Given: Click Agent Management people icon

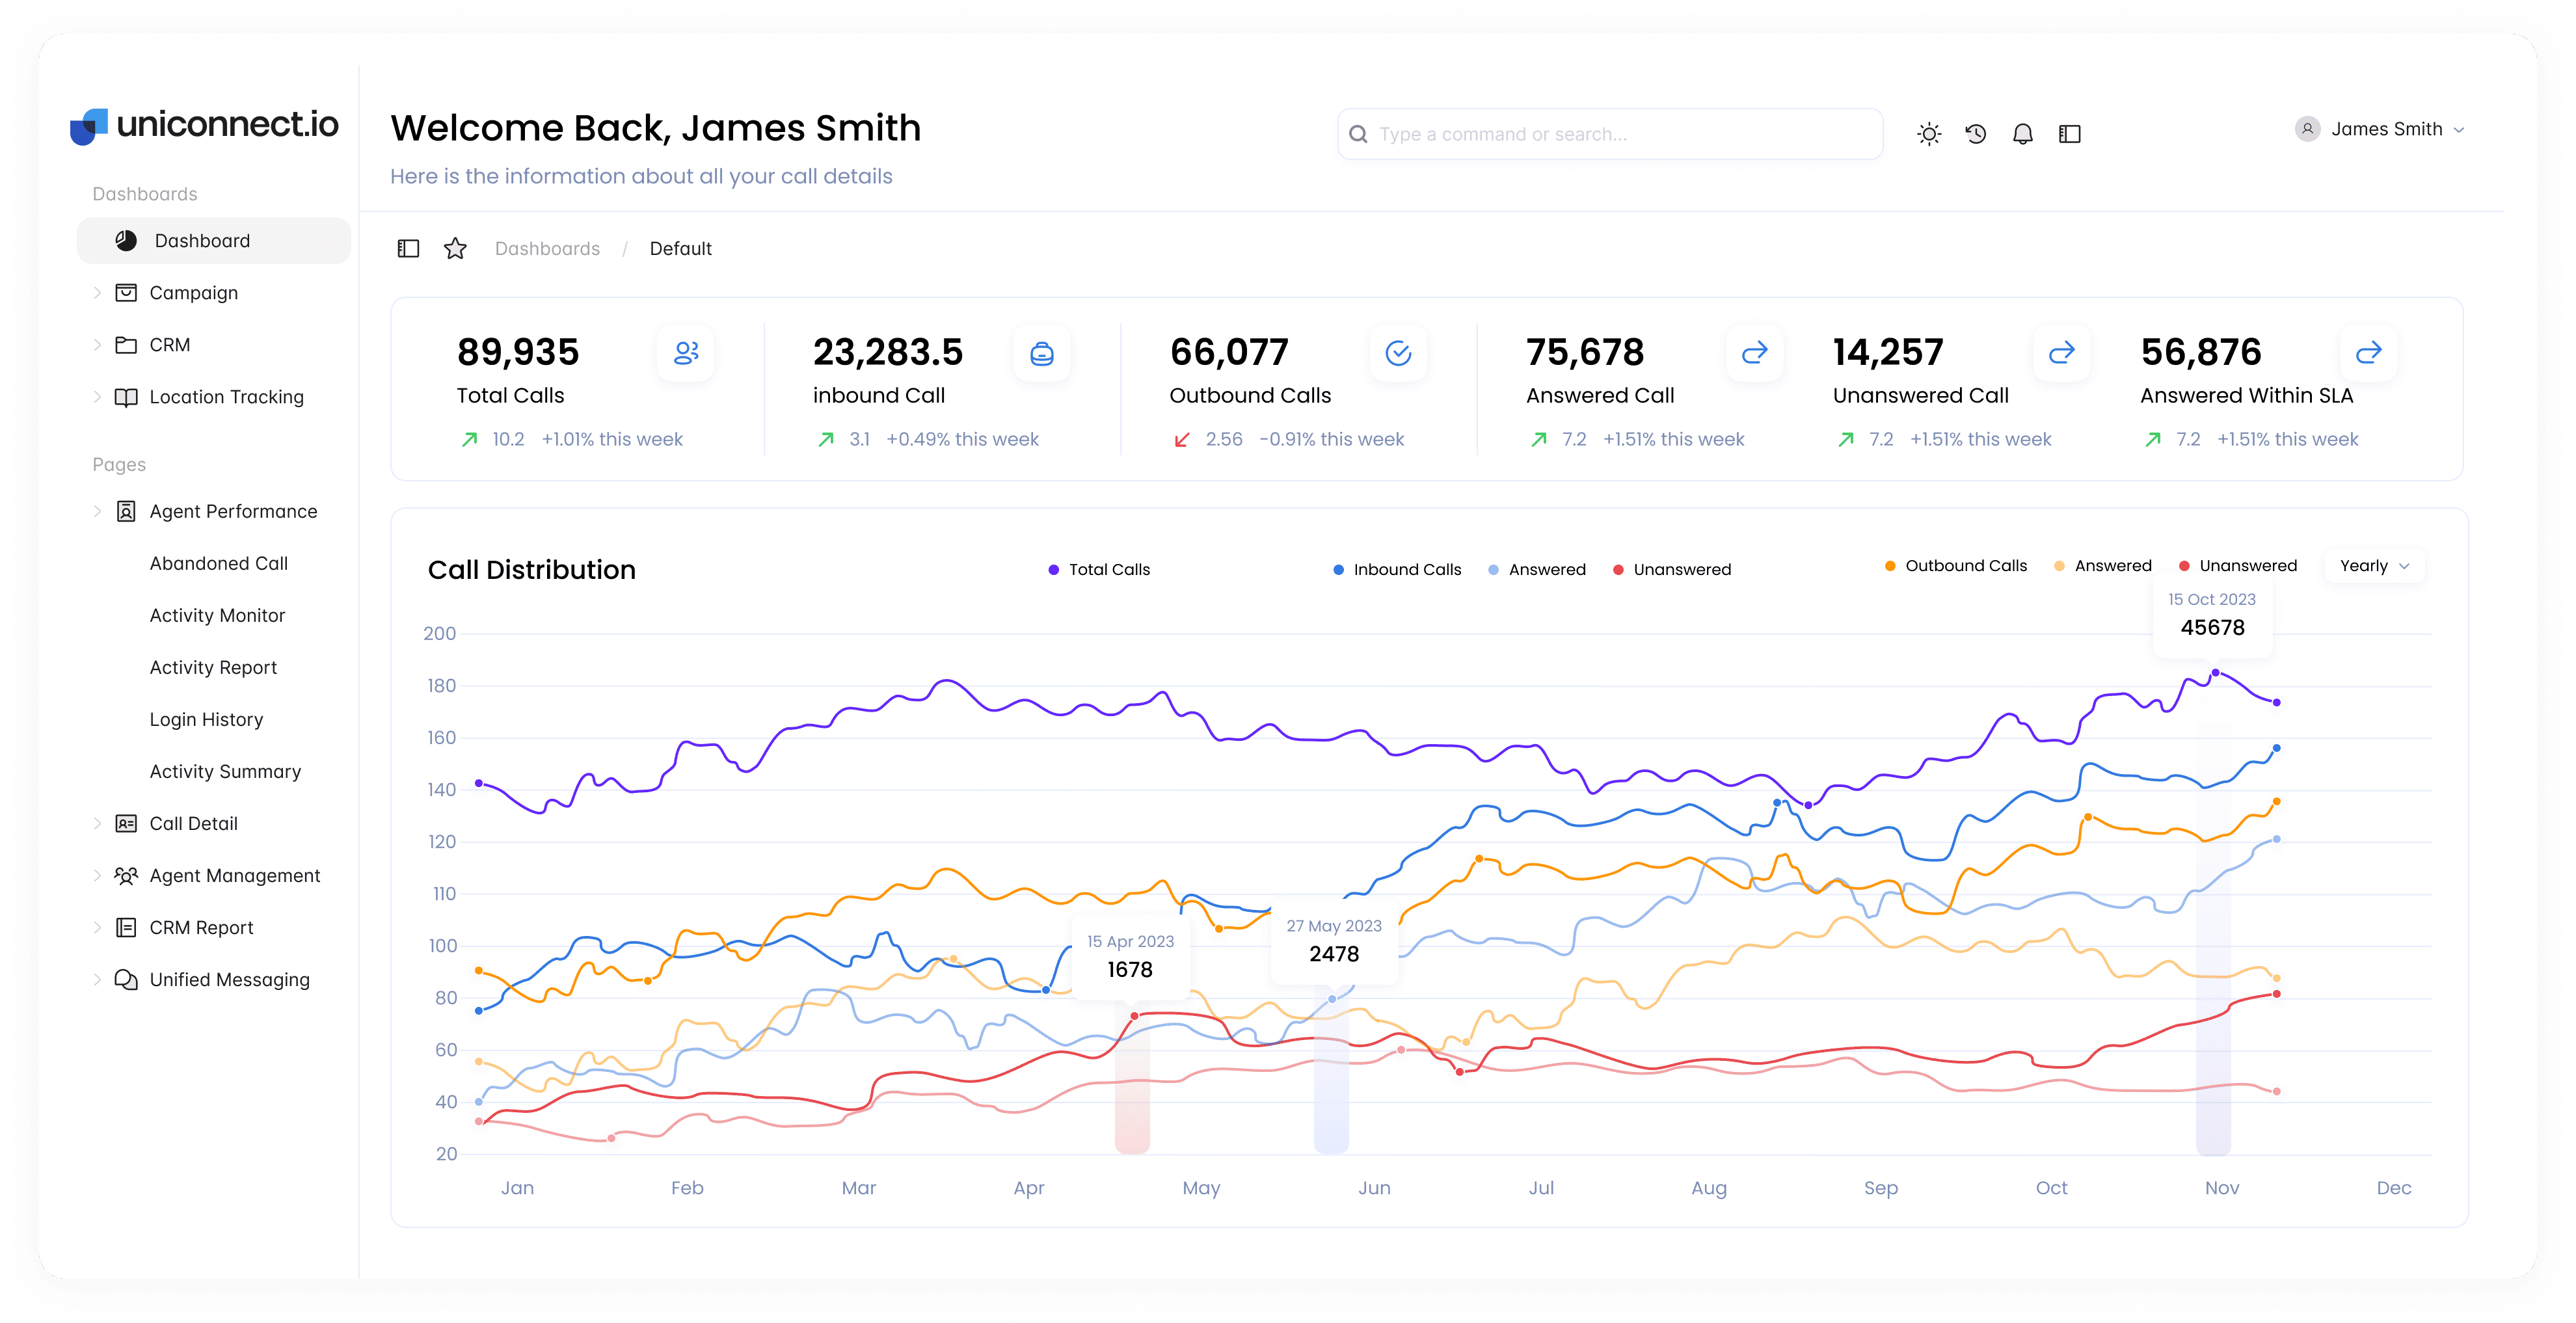Looking at the screenshot, I should 126,875.
